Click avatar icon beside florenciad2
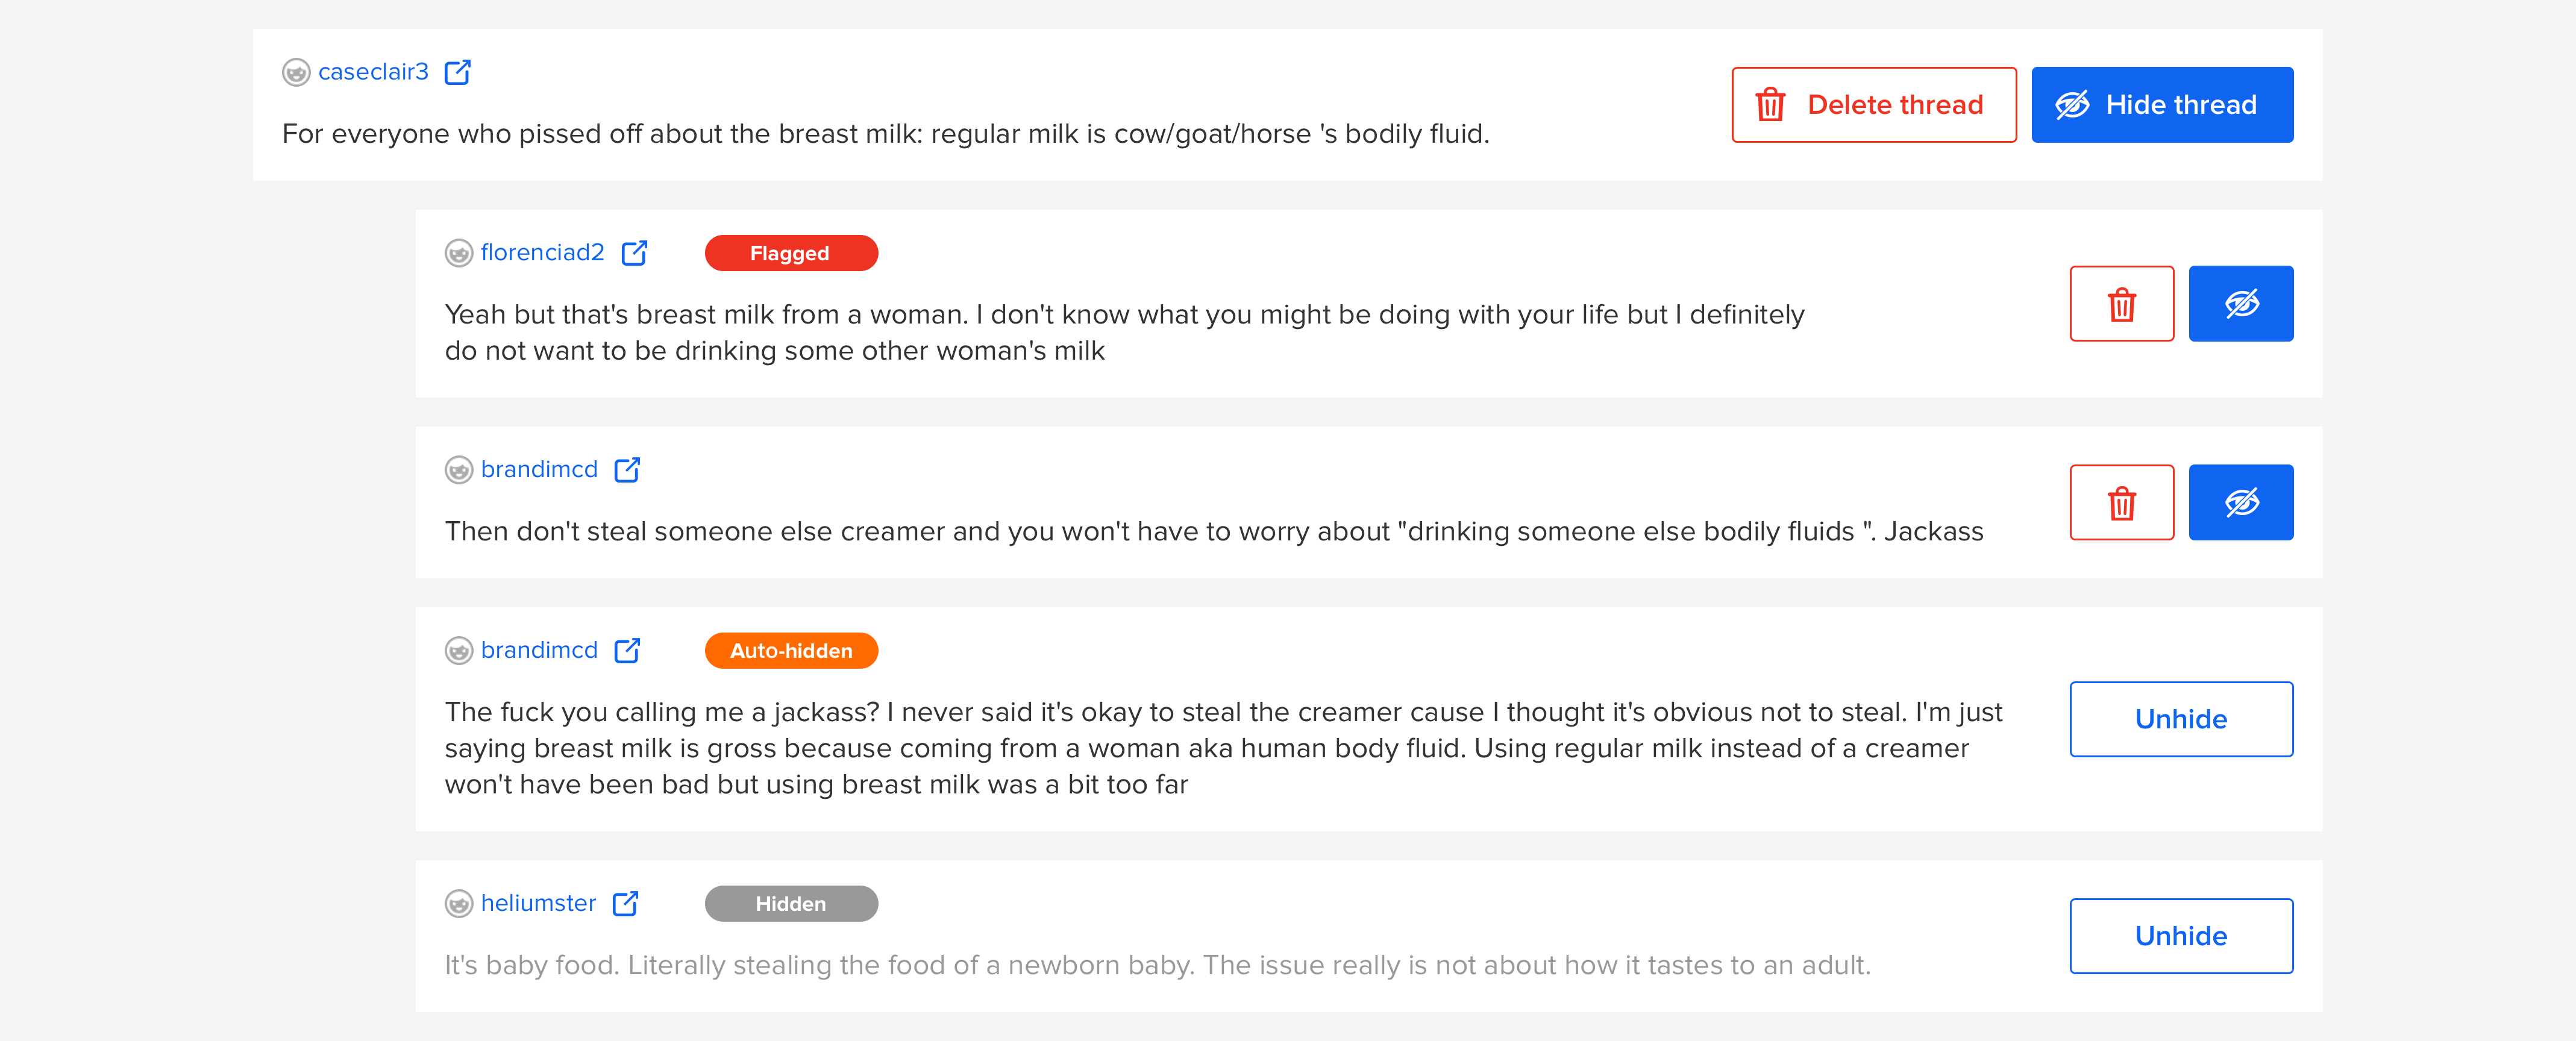Image resolution: width=2576 pixels, height=1041 pixels. 458,253
